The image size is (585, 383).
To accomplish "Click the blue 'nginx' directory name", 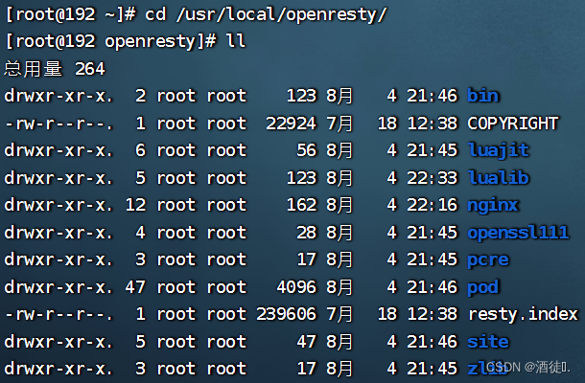I will click(493, 206).
